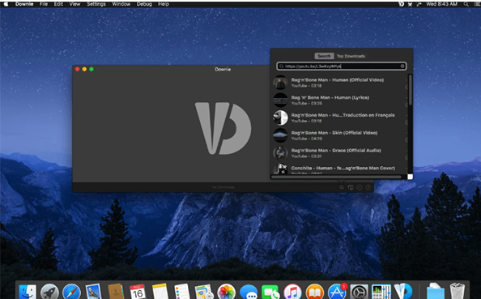Open Notes from the Dock

pyautogui.click(x=160, y=292)
